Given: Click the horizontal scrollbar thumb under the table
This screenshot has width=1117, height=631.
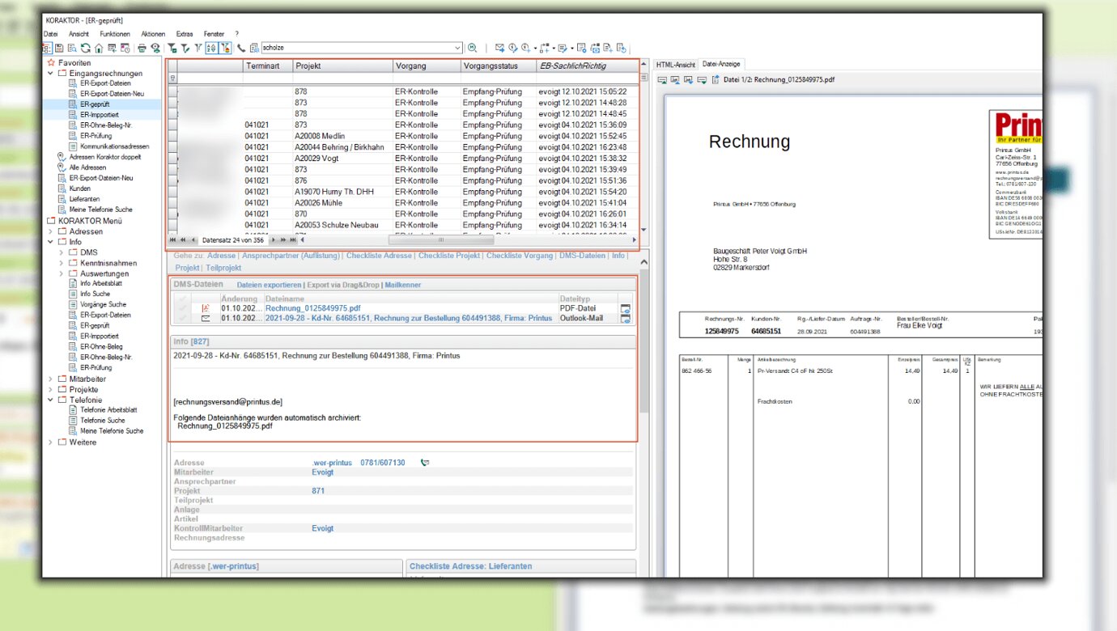Looking at the screenshot, I should point(440,240).
